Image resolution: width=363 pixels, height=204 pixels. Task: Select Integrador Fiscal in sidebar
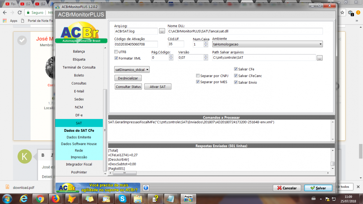(x=79, y=164)
